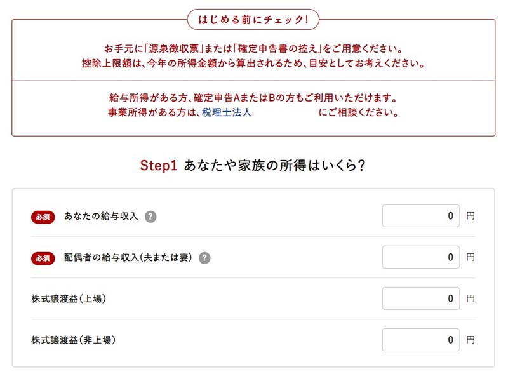Click the Step1 あなたや家族の所得はいくら? heading

pyautogui.click(x=253, y=166)
